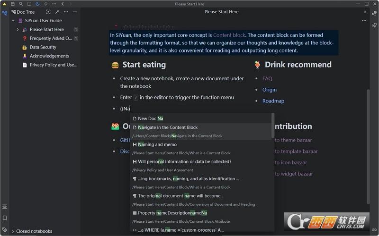The width and height of the screenshot is (379, 236).
Task: Open global search magnifier icon
Action: click(x=21, y=4)
